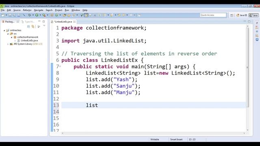The image size is (260, 146).
Task: Click the horizontal scrollbar right arrow
Action: (x=244, y=133)
